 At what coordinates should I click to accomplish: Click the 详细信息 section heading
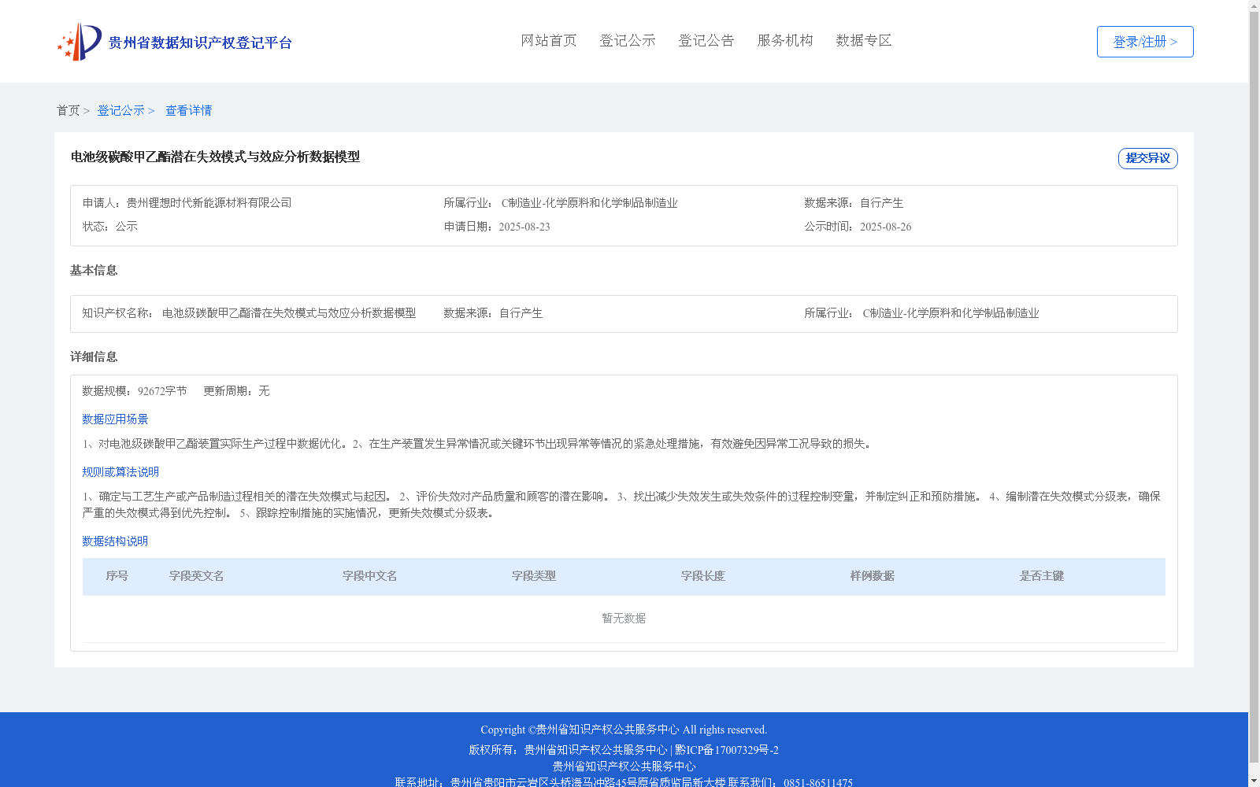pos(94,357)
